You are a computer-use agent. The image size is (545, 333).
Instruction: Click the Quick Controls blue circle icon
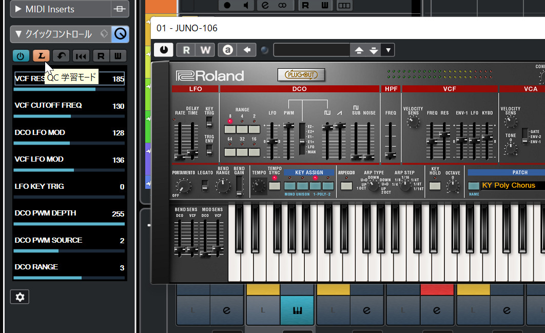(x=120, y=34)
